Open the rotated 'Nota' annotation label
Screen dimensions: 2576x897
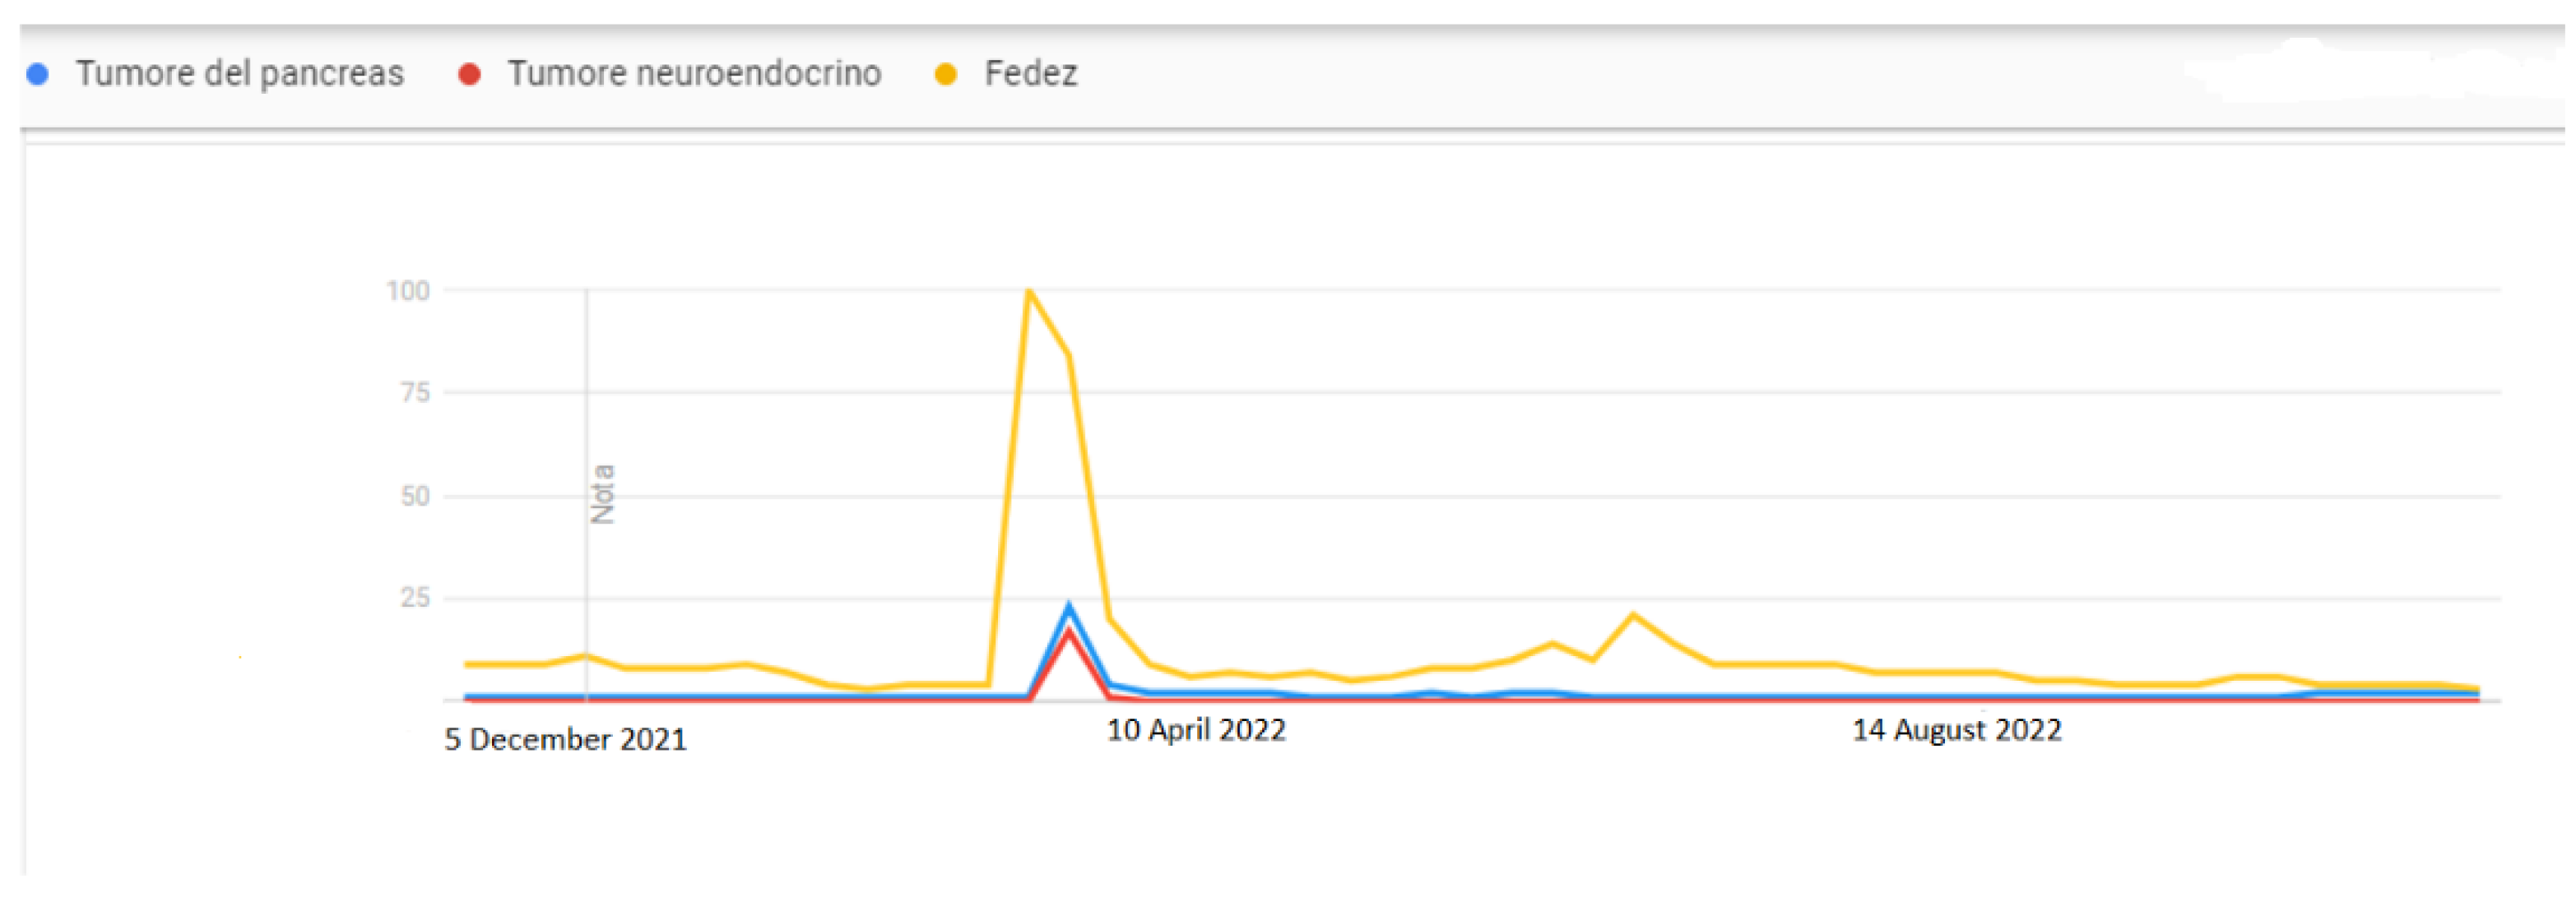(x=603, y=494)
